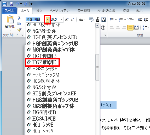
Task: Click the Enclose Characters circled 字 icon
Action: click(x=103, y=28)
